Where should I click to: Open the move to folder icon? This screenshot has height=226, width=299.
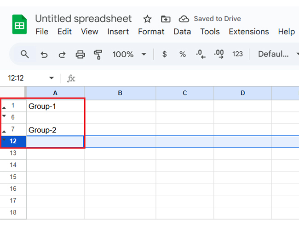tap(166, 19)
